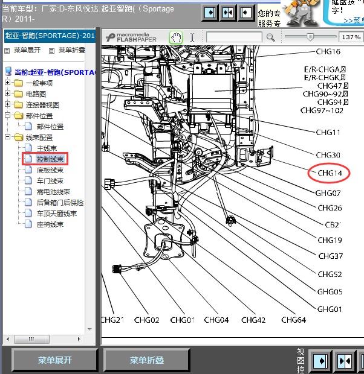
Task: Click the magnifier search icon in FlashPaper toolbar
Action: pos(270,37)
